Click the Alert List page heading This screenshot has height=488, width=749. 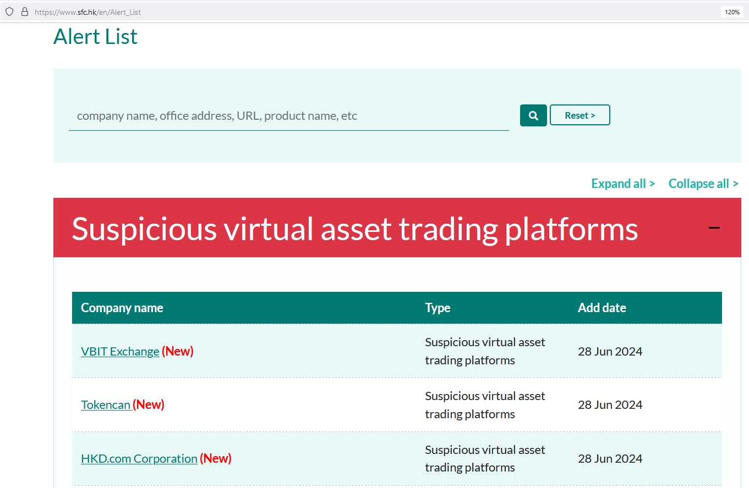tap(95, 37)
